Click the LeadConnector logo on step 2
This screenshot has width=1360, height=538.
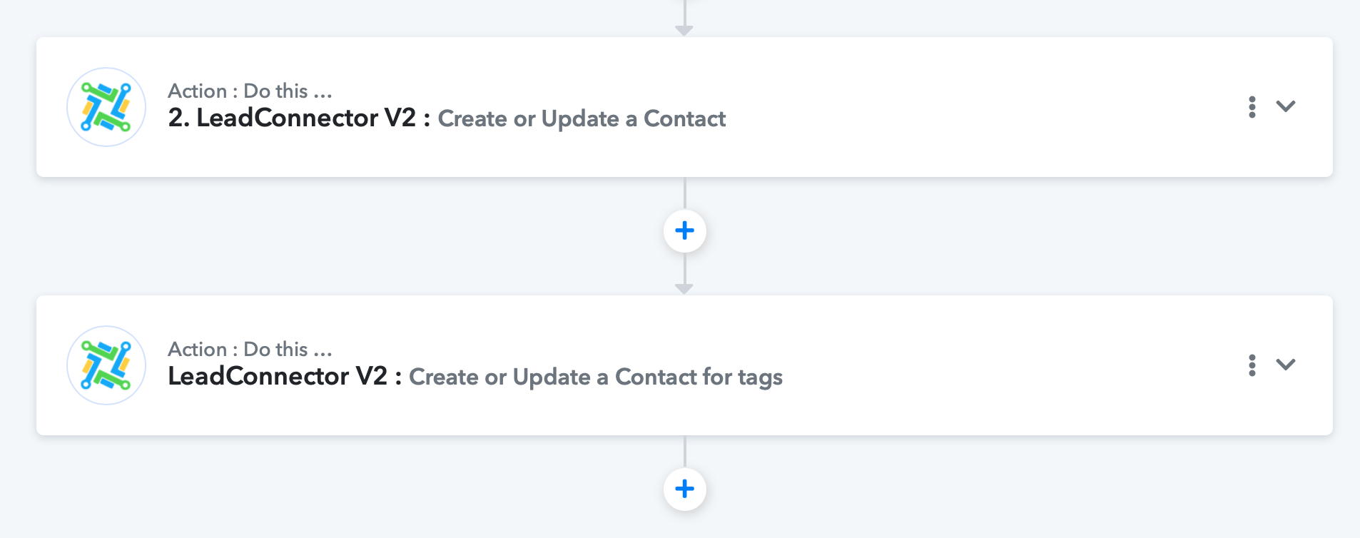(x=106, y=107)
